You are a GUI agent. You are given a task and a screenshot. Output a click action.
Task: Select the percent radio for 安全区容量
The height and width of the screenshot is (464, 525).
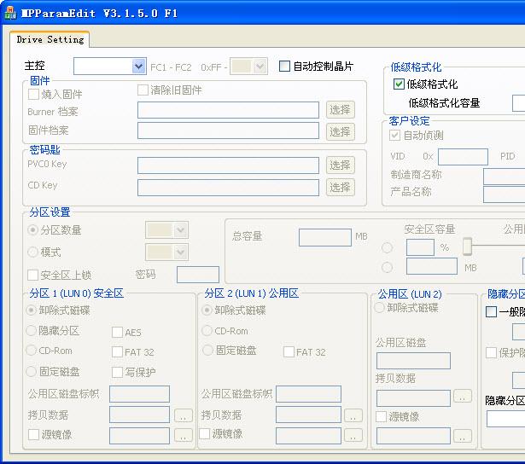tap(387, 247)
